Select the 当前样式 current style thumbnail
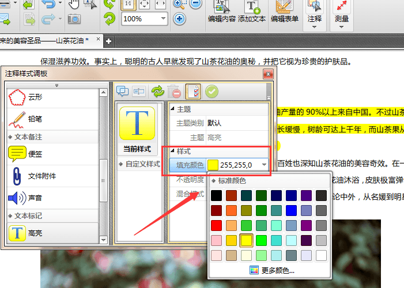 pyautogui.click(x=137, y=128)
